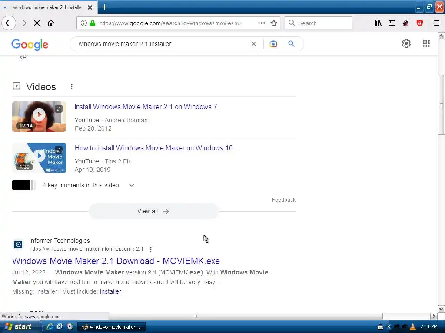Viewport: 445px width, 333px height.
Task: Click the horizontal scrollbar thumb
Action: (195, 316)
